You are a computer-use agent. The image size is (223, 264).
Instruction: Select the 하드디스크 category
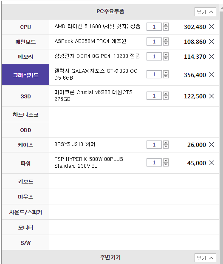pos(25,115)
